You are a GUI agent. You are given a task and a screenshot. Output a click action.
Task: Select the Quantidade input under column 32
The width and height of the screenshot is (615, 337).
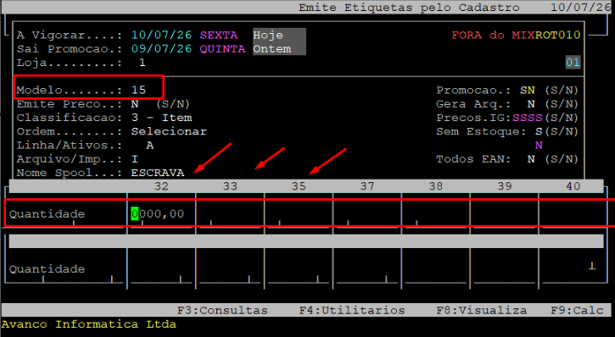click(x=158, y=213)
